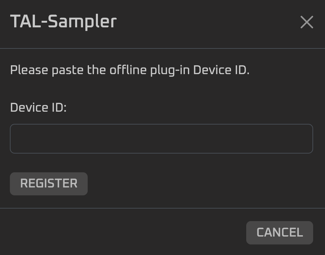
Task: Click the REGISTER button below the input
Action: point(49,184)
